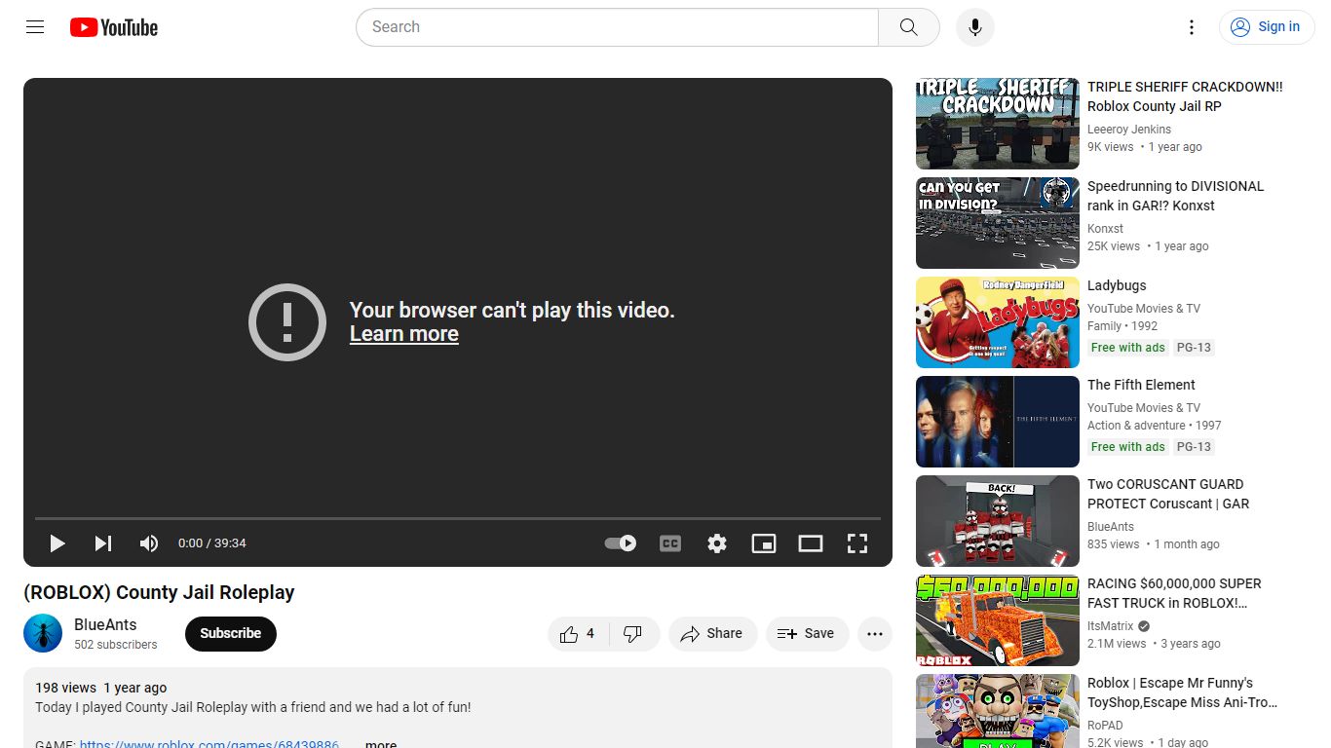Viewport: 1331px width, 748px height.
Task: Click the Konxst channel name
Action: click(x=1105, y=229)
